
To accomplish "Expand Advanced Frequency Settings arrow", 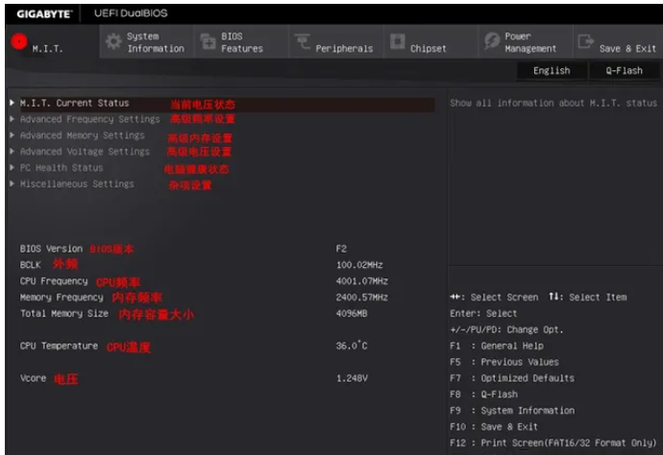I will point(12,119).
